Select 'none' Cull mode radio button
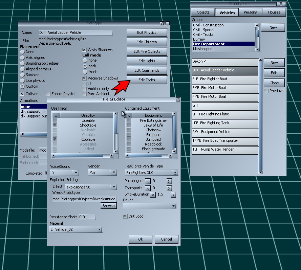 pyautogui.click(x=85, y=60)
